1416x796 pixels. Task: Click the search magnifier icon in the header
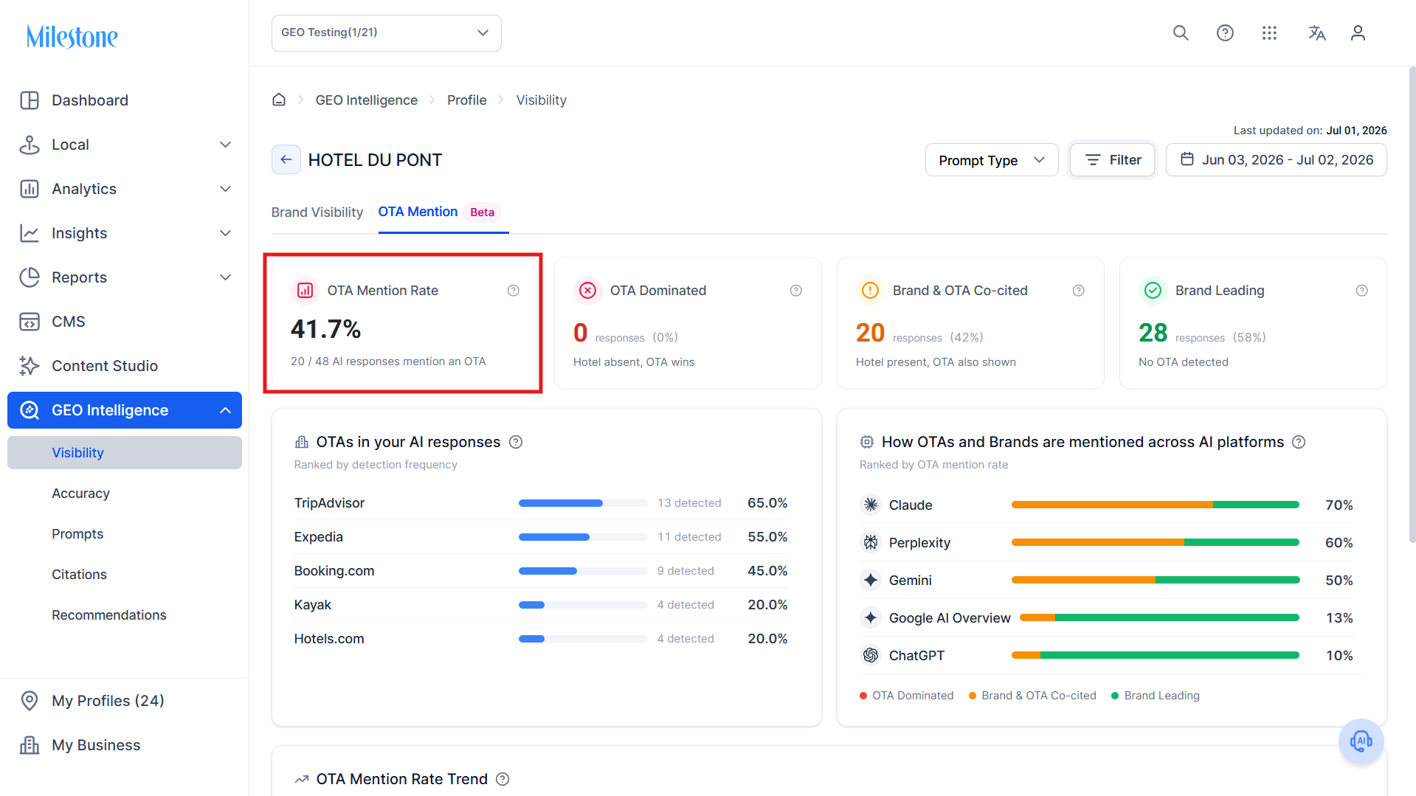click(1181, 33)
